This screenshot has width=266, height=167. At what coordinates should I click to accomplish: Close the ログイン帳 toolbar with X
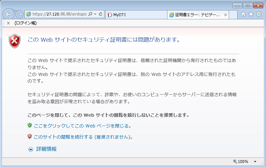pos(9,23)
